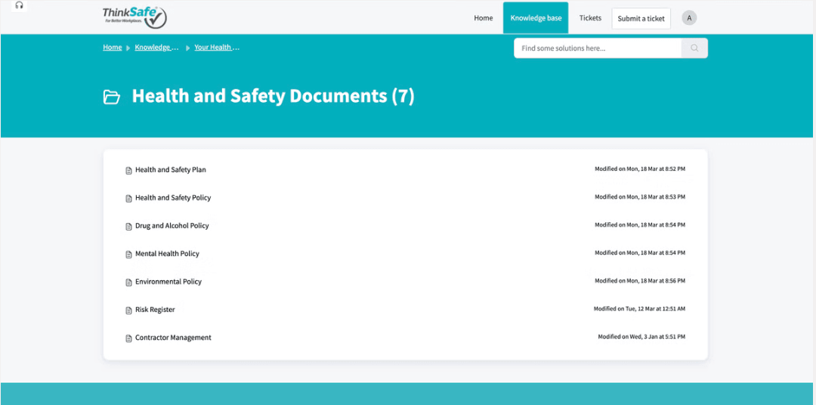Follow the Home breadcrumb link
This screenshot has width=816, height=405.
pos(113,48)
